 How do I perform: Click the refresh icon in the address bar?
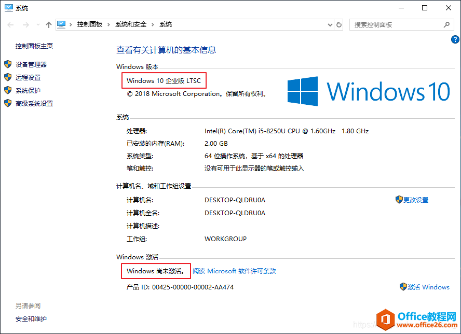click(x=339, y=24)
